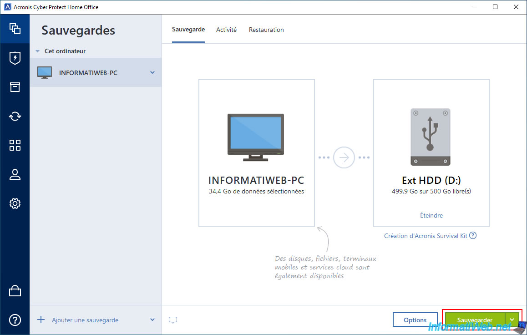Screen dimensions: 527x335
Task: Open the Sync arrows icon in sidebar
Action: (x=15, y=116)
